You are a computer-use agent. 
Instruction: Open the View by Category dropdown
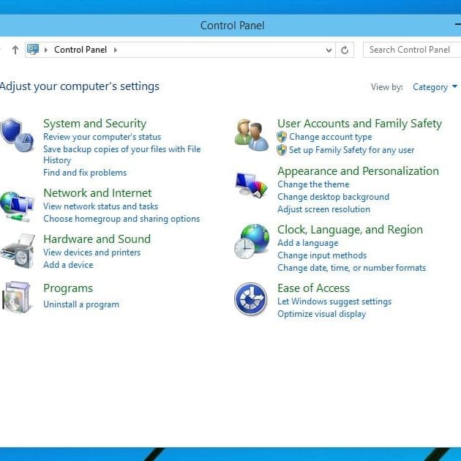click(x=435, y=87)
